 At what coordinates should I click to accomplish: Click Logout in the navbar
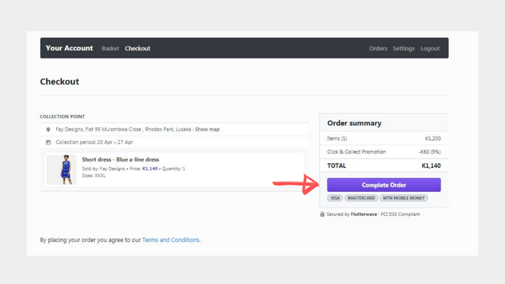tap(430, 49)
